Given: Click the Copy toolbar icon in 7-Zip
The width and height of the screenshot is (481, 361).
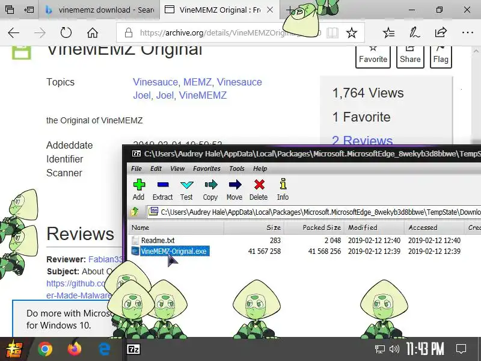Looking at the screenshot, I should point(211,185).
